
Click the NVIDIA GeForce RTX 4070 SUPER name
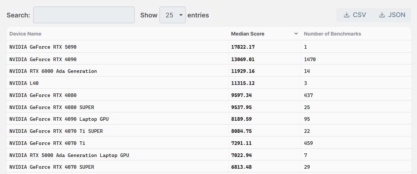point(52,167)
